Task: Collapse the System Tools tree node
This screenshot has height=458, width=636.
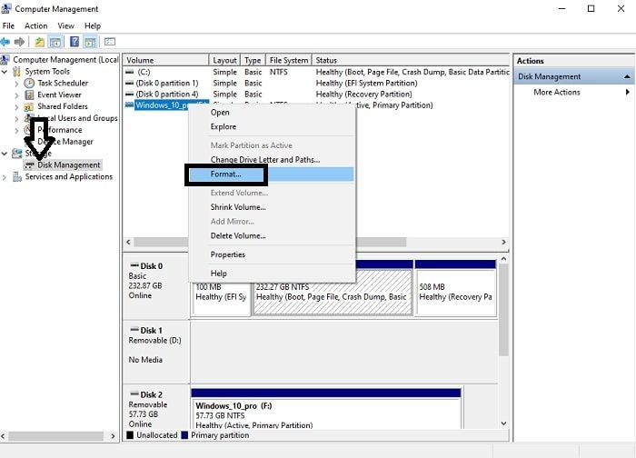Action: pos(5,72)
